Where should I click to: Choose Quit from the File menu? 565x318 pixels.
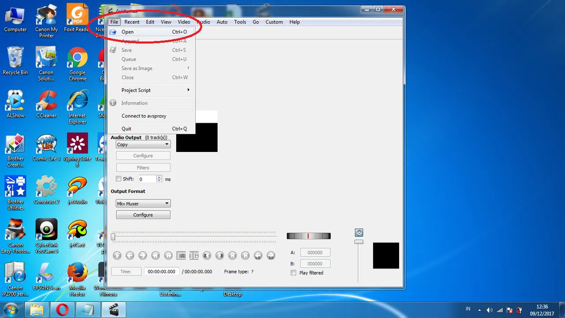[151, 129]
